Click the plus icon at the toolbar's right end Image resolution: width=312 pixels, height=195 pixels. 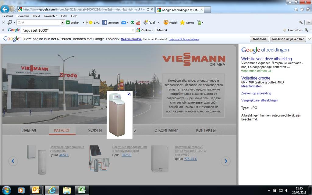coord(309,23)
